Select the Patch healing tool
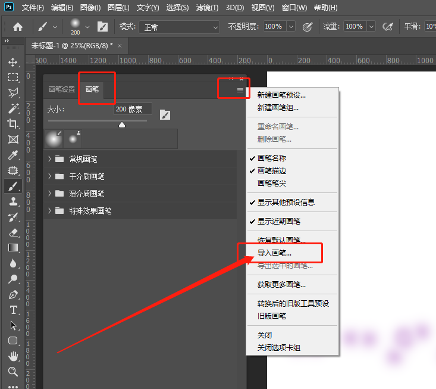The image size is (436, 389). click(x=13, y=170)
